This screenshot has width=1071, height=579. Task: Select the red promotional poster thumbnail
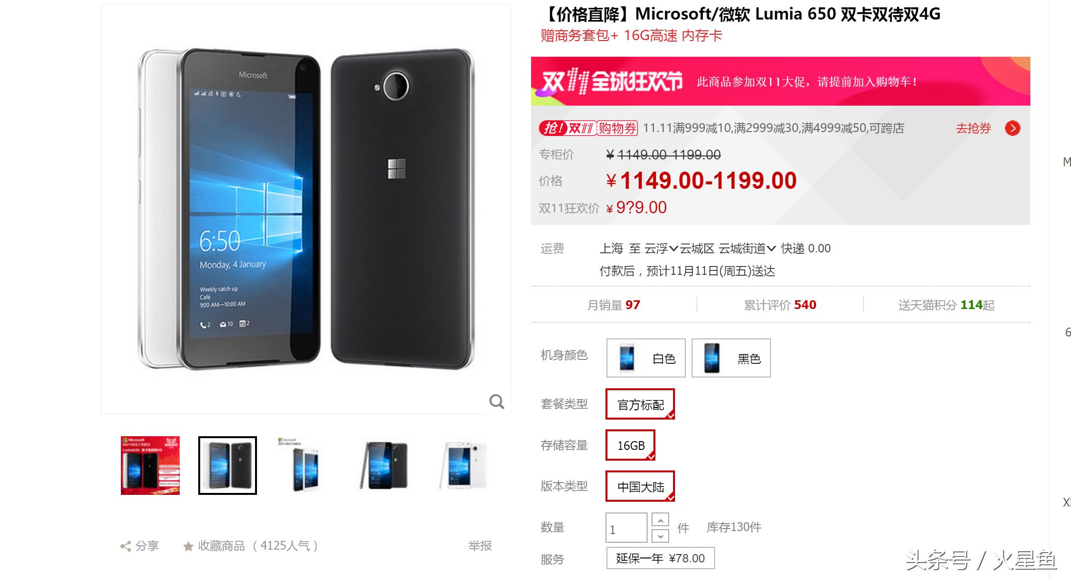[150, 466]
